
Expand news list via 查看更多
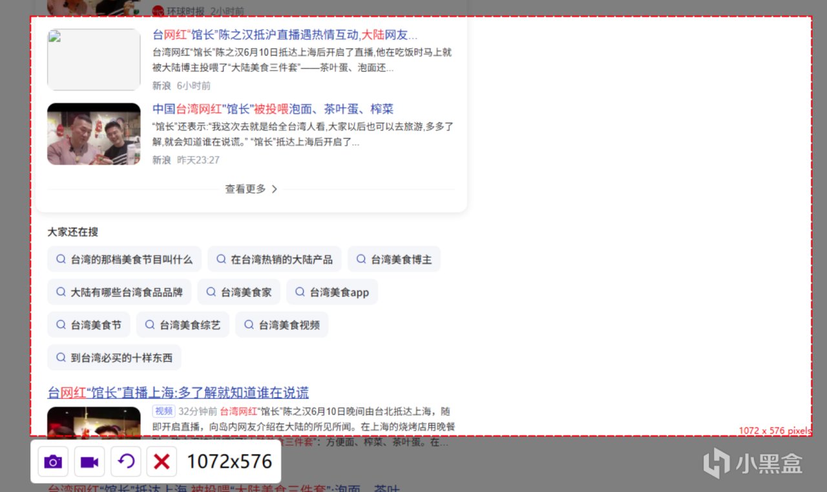pyautogui.click(x=251, y=189)
